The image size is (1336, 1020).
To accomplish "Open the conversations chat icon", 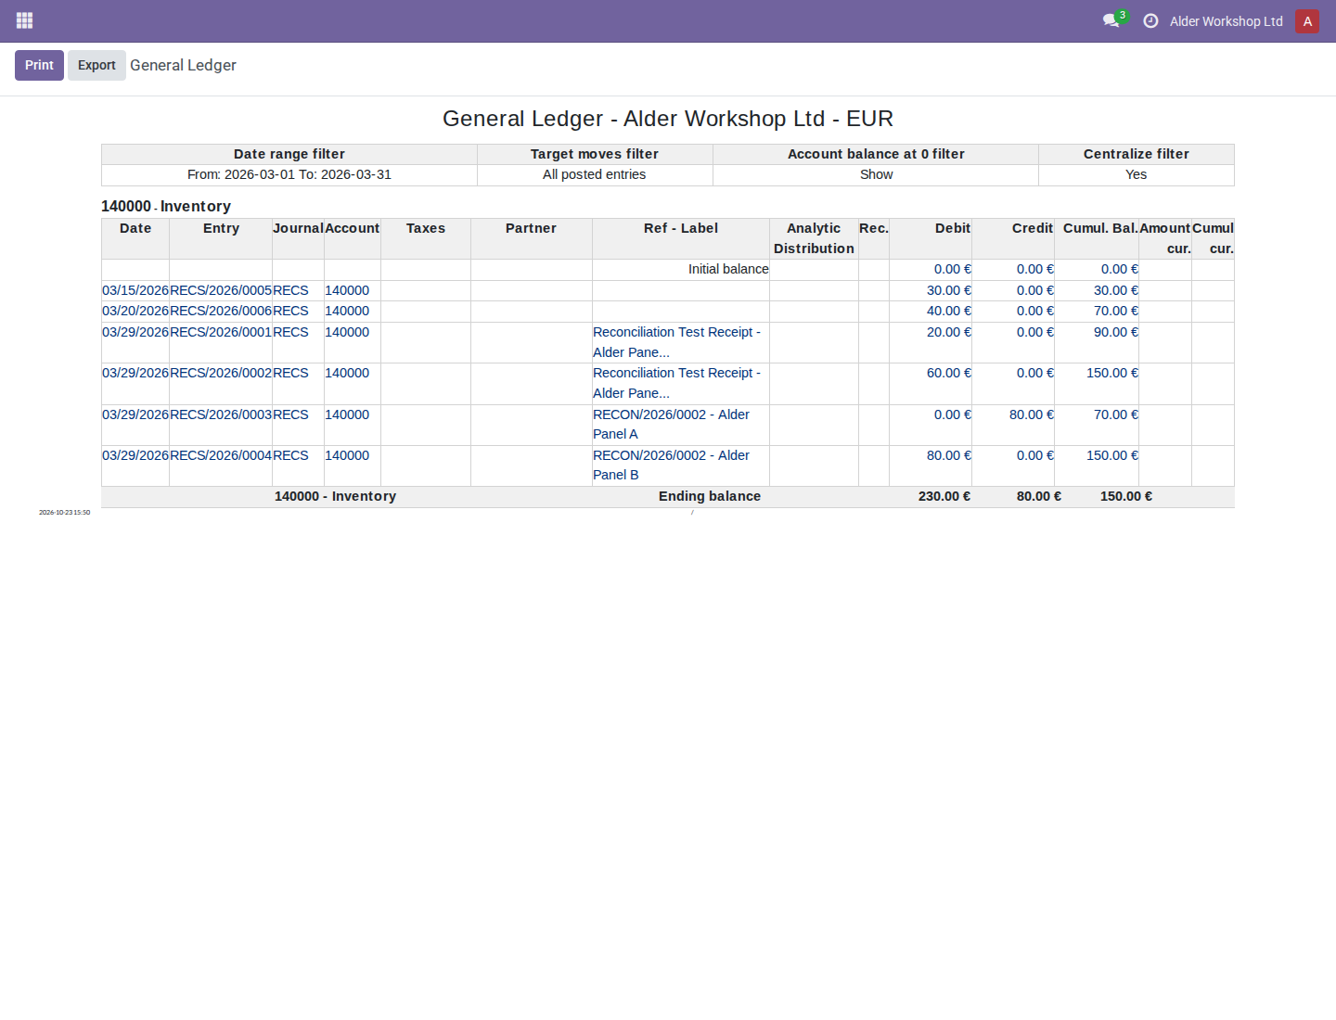I will tap(1111, 20).
